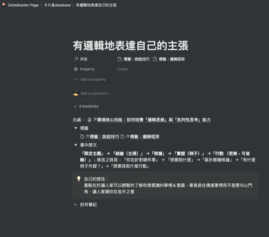The image size is (269, 237).
Task: Click the Empty property value
Action: 123,69
